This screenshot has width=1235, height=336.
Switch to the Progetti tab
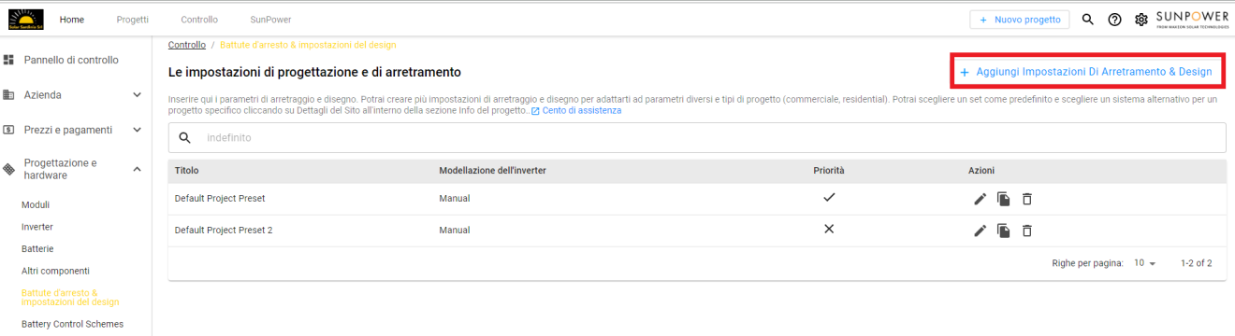133,20
